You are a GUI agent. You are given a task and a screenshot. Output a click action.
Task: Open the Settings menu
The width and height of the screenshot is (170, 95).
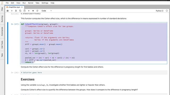tap(45, 3)
